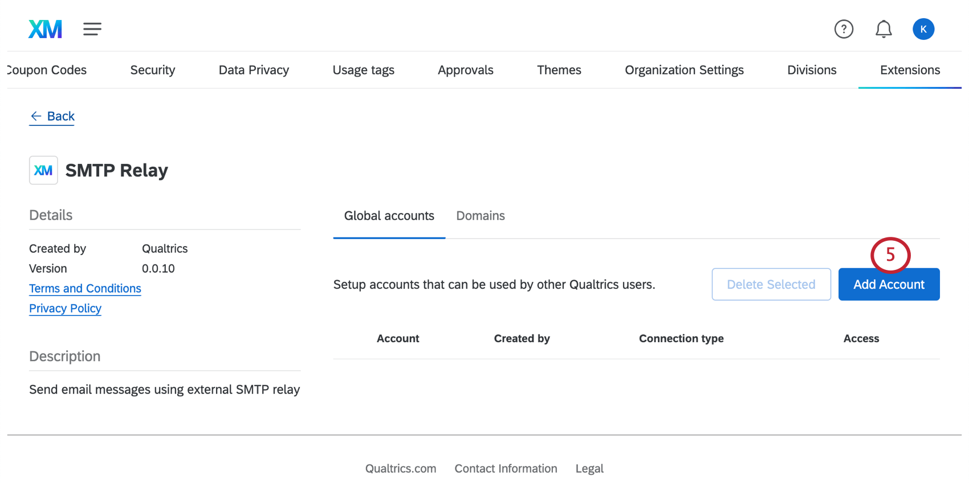The width and height of the screenshot is (969, 484).
Task: Open the user account avatar K
Action: pos(923,29)
